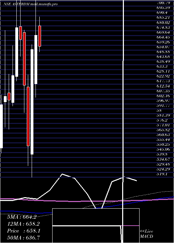Click the 643.68 price axis label

click(x=164, y=57)
